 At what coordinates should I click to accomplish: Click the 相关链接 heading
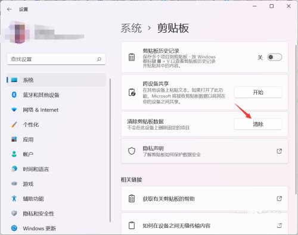click(131, 180)
